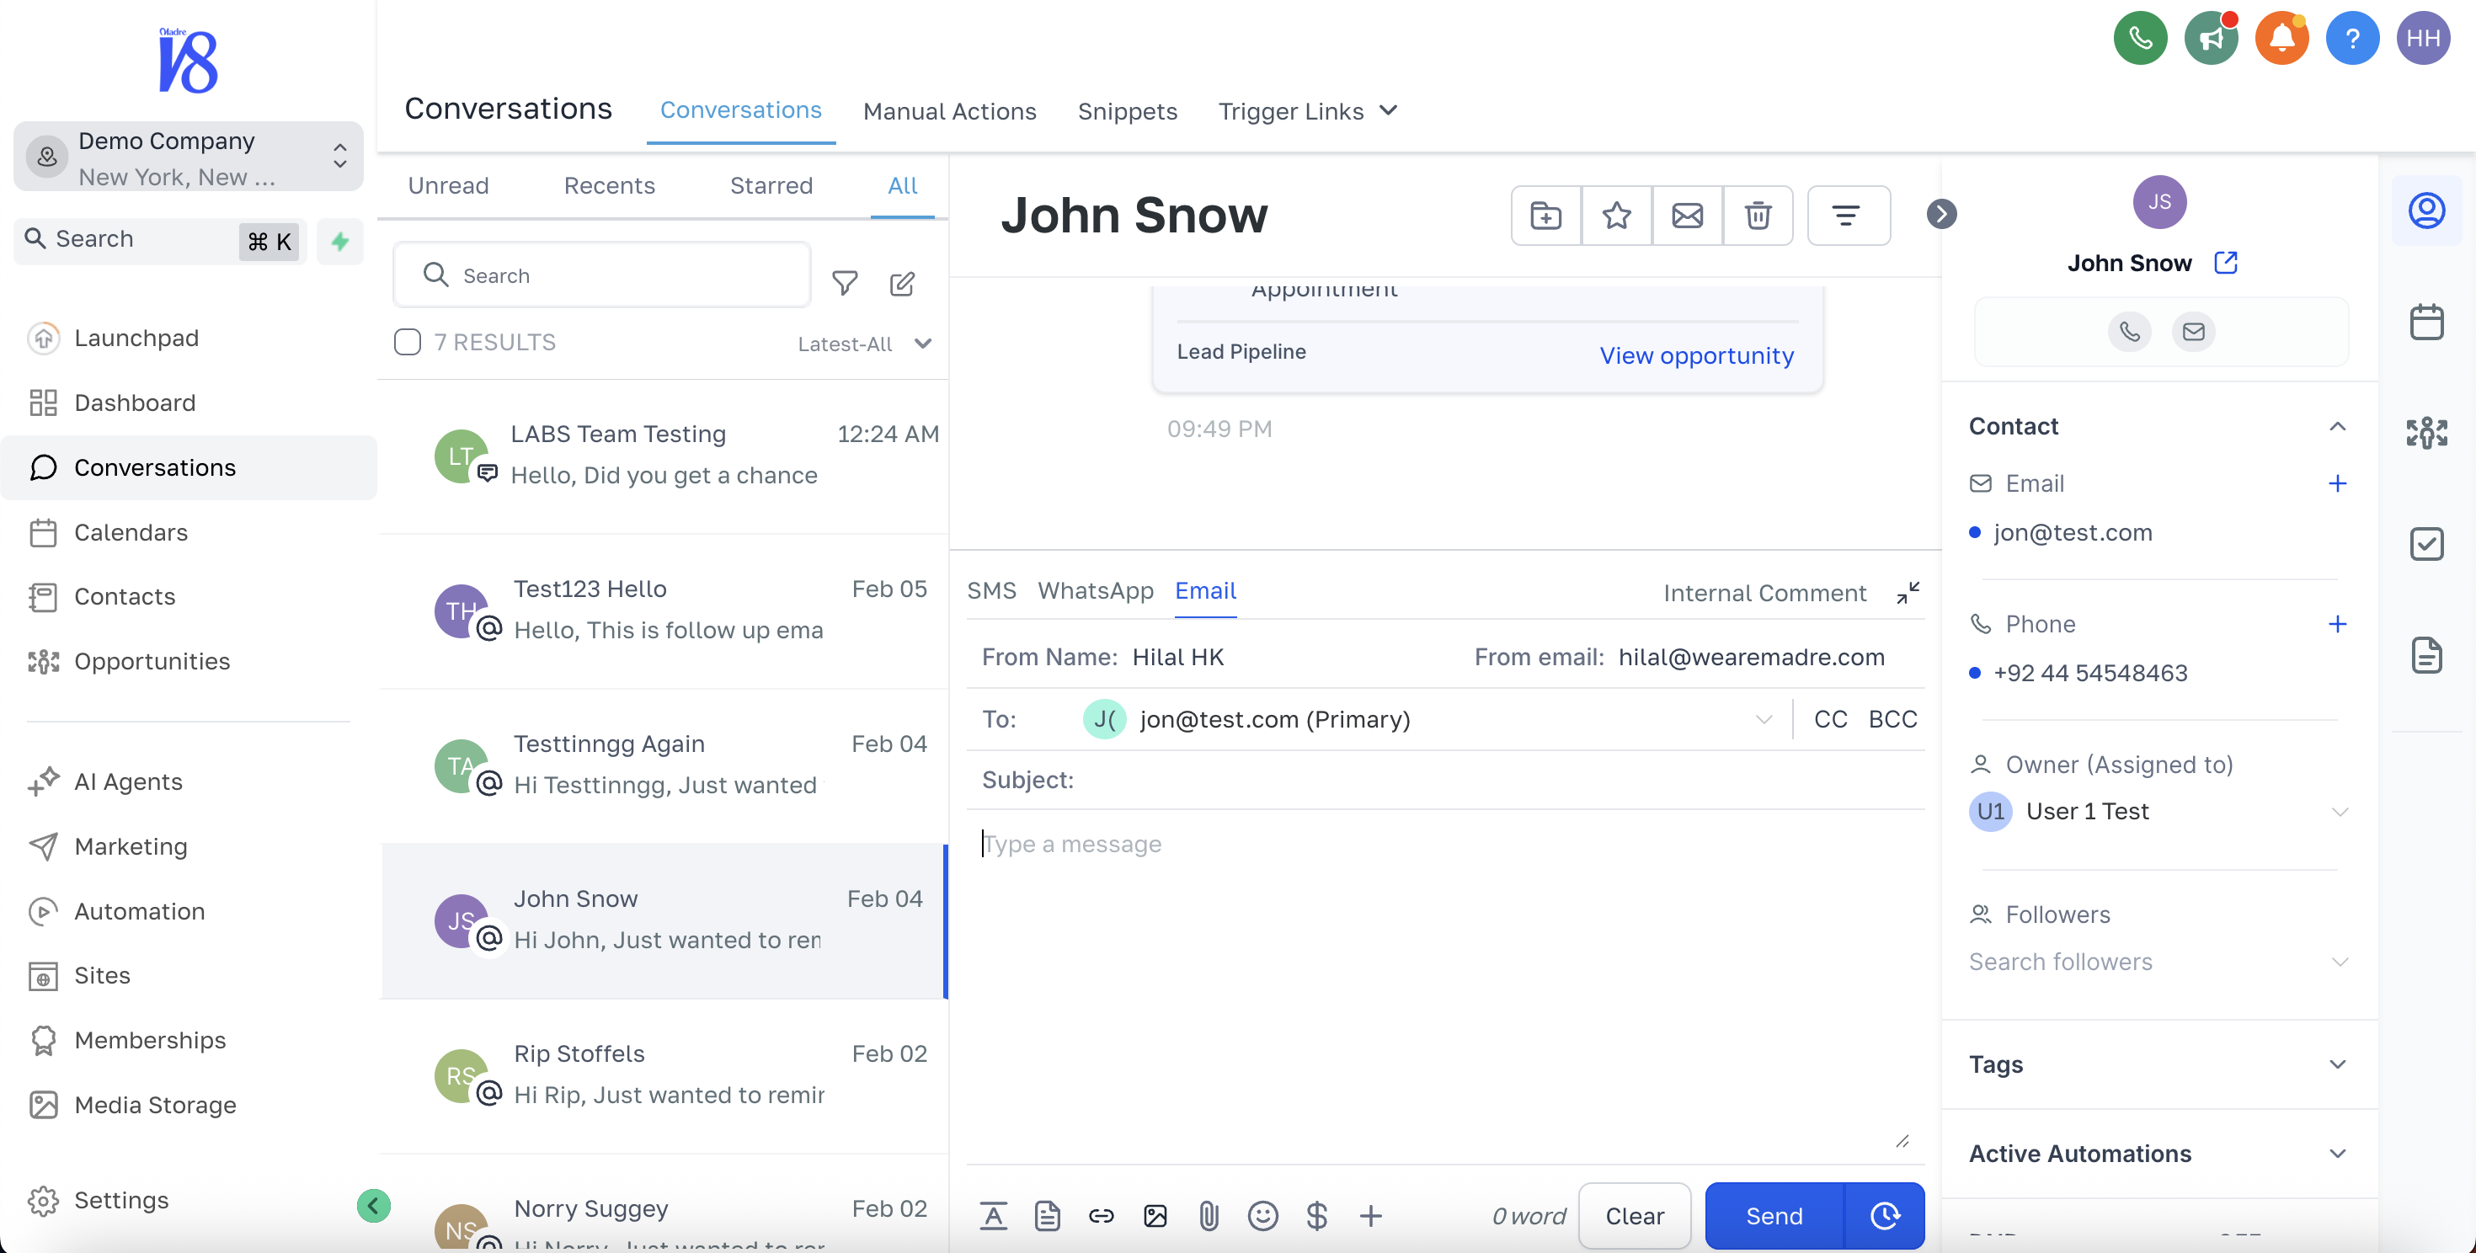Image resolution: width=2476 pixels, height=1253 pixels.
Task: Open the emoji picker icon
Action: 1262,1215
